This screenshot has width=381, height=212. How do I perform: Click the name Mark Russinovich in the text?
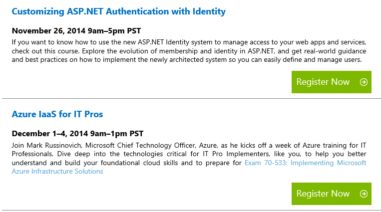tap(54, 146)
